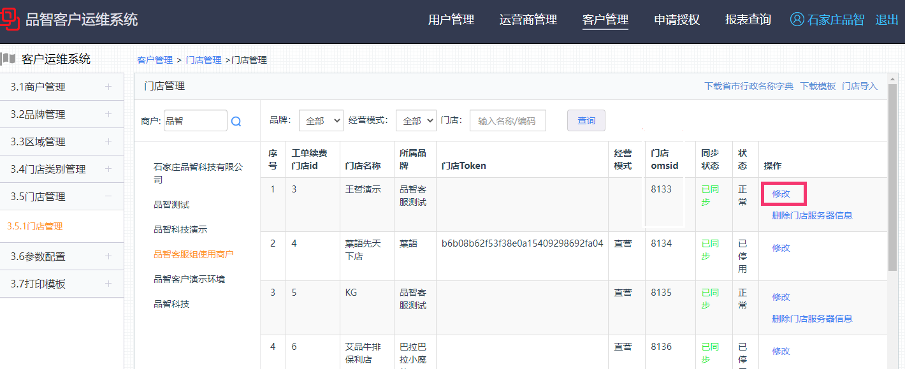Click omsid value 8136
Image resolution: width=905 pixels, height=369 pixels.
coord(661,347)
